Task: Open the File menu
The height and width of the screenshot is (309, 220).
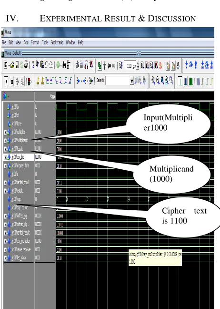Action: pos(4,42)
